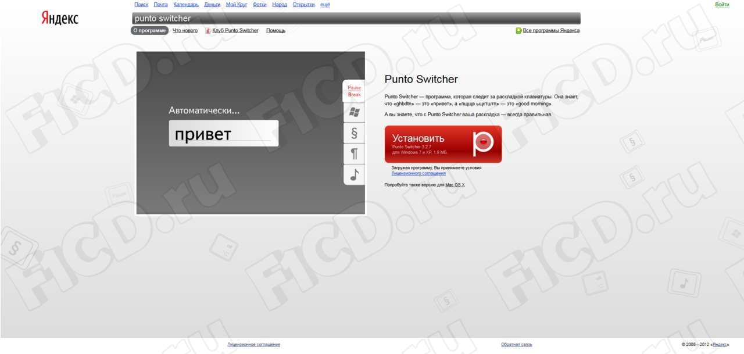This screenshot has height=354, width=744.
Task: Click the green icon beside Все программы Яндекса
Action: click(518, 31)
